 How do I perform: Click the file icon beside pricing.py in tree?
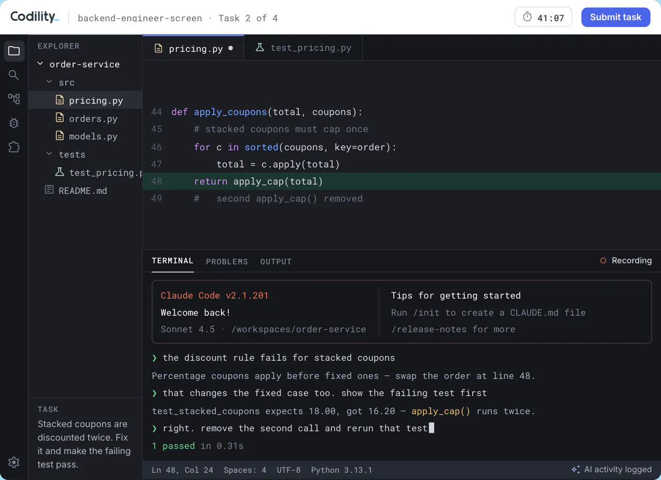tap(60, 100)
